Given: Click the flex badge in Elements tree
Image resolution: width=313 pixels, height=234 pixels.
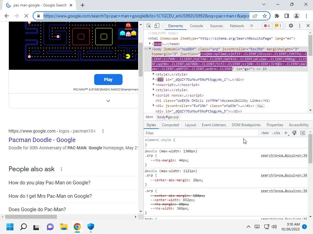Looking at the screenshot, I should [x=260, y=106].
